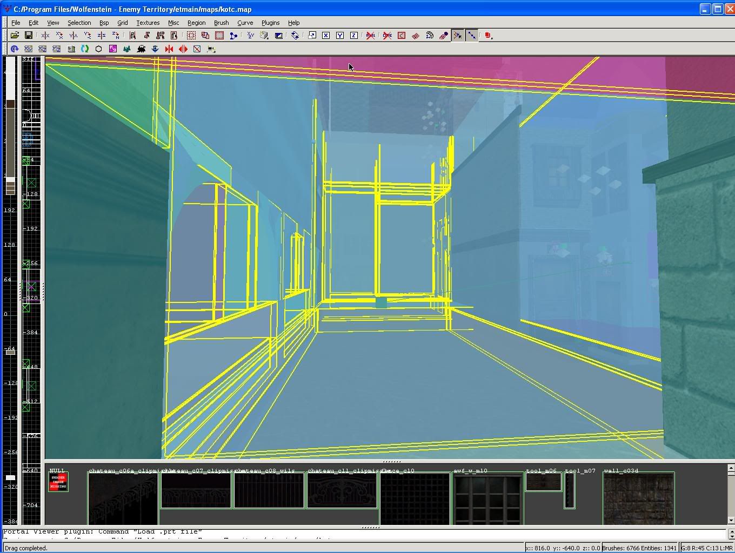Flip the selection along the Z axis
The height and width of the screenshot is (553, 735).
pos(102,36)
